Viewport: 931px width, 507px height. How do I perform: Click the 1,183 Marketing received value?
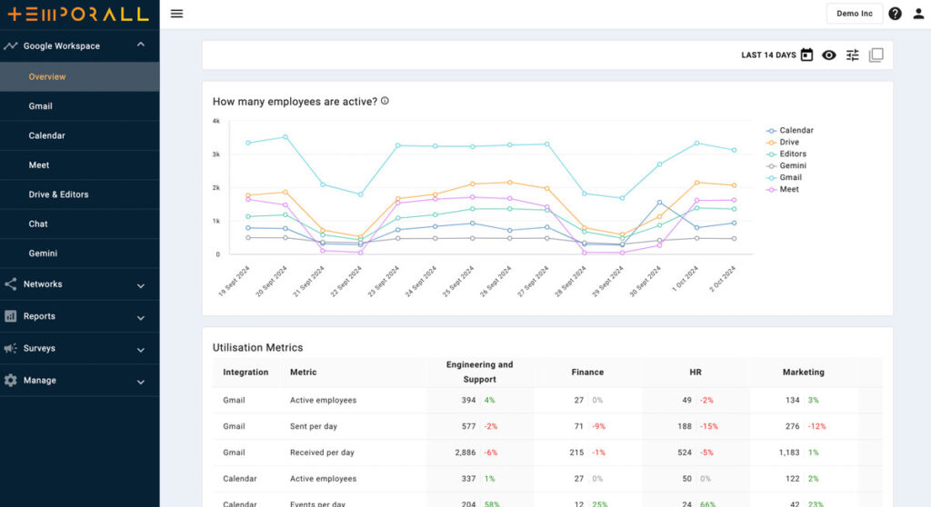coord(789,452)
